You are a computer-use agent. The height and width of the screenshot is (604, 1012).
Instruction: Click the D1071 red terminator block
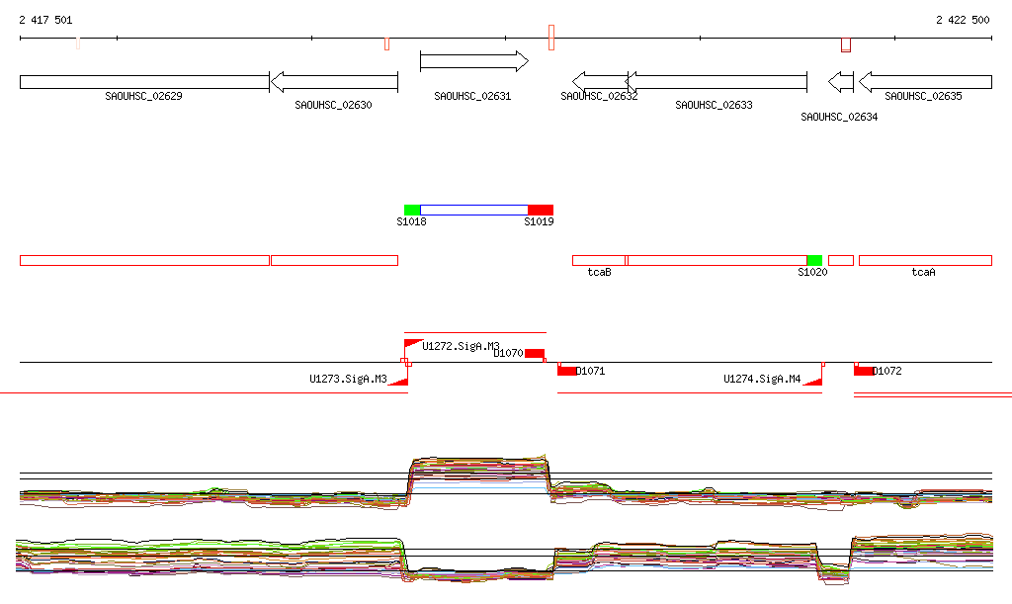click(x=567, y=371)
